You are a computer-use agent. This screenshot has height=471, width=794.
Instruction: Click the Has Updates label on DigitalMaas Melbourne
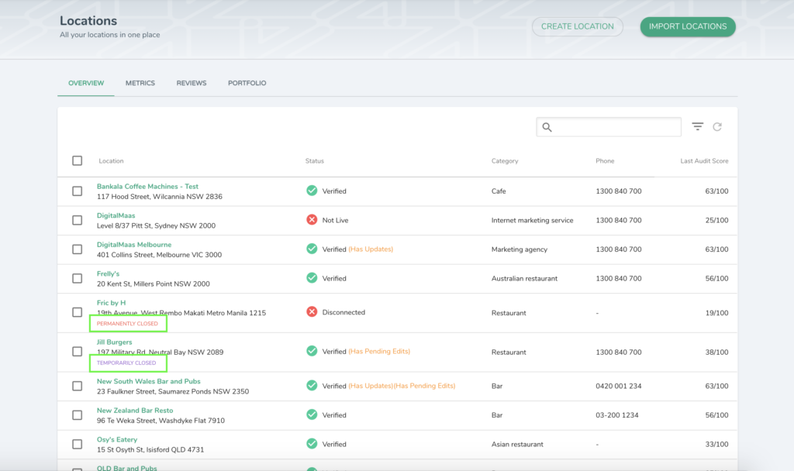pyautogui.click(x=371, y=249)
